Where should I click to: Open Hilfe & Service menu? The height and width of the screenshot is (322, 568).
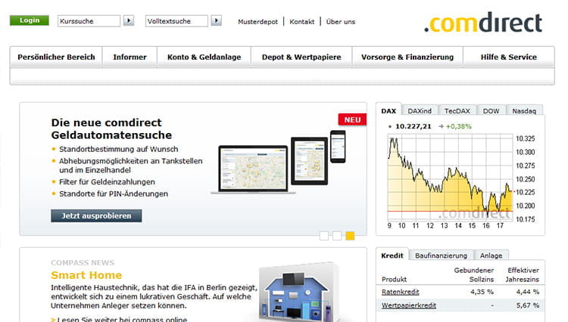point(509,57)
